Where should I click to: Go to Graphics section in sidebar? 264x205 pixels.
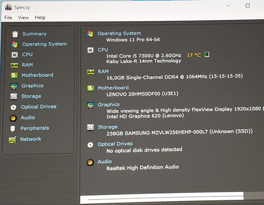32,86
